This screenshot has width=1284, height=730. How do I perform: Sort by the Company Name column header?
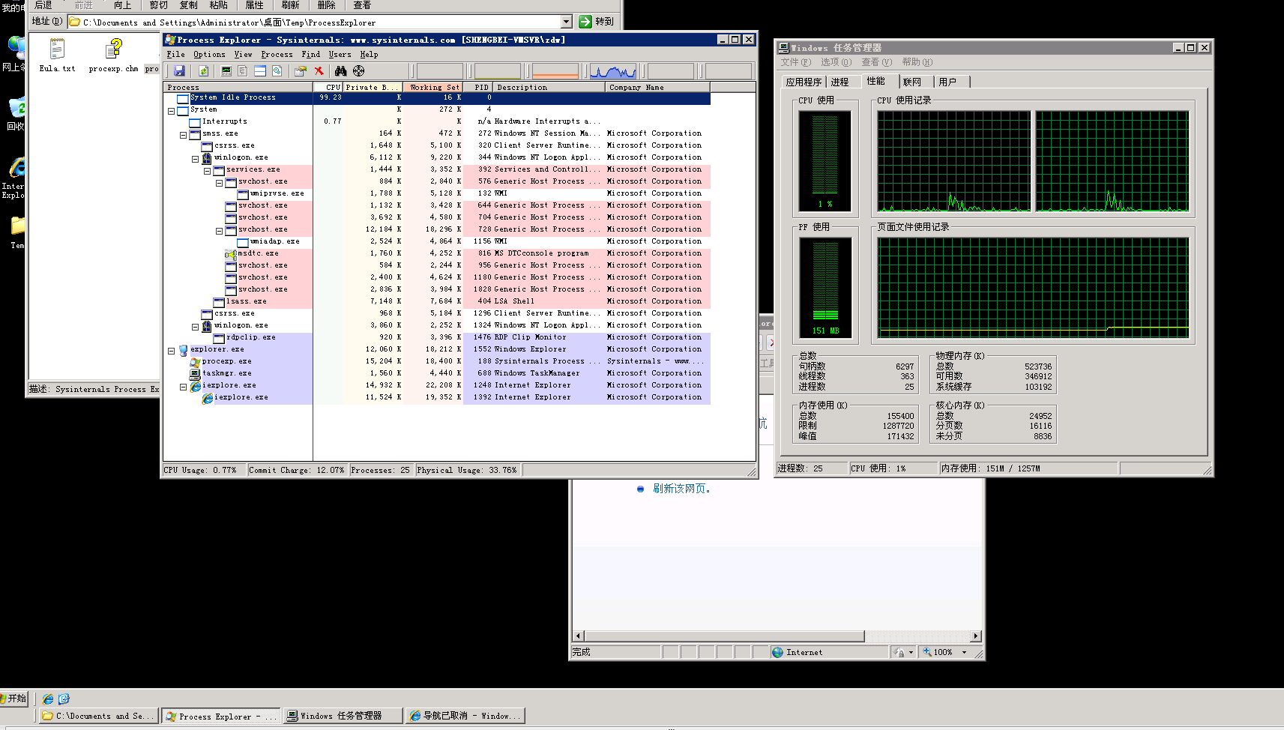(x=658, y=88)
